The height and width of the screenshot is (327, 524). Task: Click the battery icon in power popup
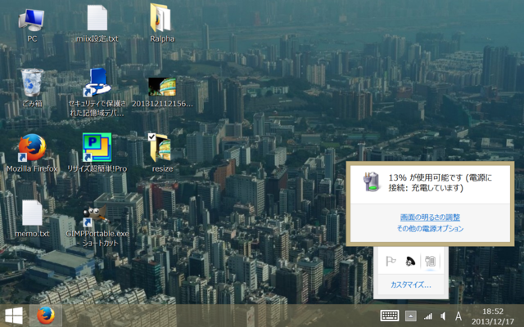372,181
